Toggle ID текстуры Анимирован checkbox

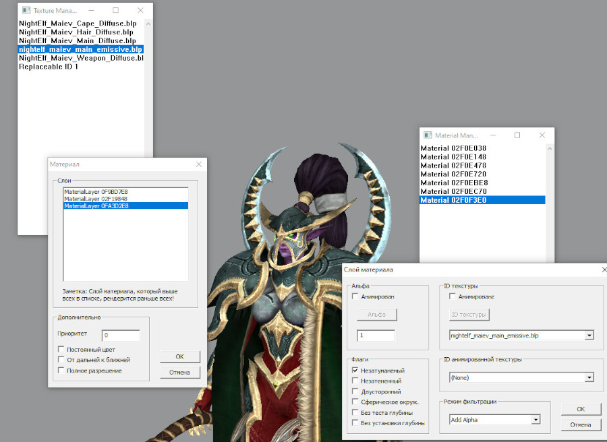coord(452,296)
